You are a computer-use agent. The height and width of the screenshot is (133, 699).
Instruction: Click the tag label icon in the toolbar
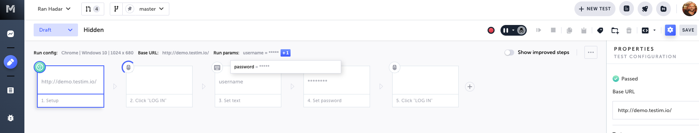(x=600, y=30)
